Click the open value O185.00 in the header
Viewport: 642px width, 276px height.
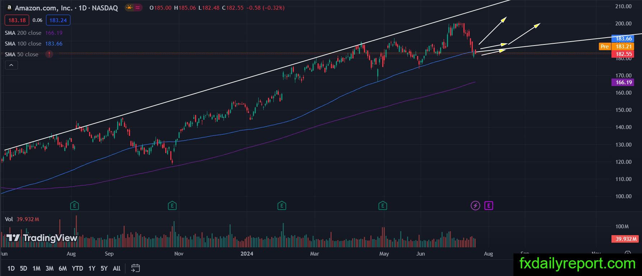click(160, 8)
